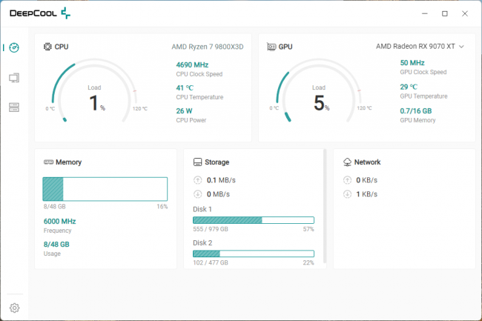Click the CPU chip icon

click(48, 47)
